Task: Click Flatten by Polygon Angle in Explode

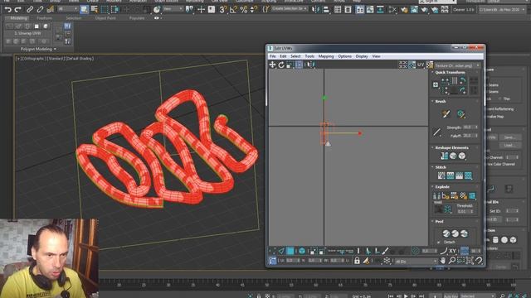Action: [446, 195]
